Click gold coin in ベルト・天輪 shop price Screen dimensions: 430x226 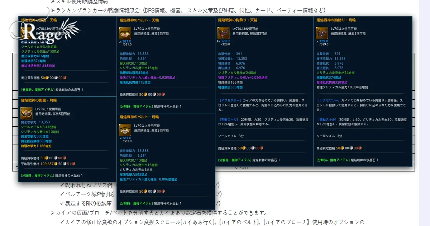pyautogui.click(x=146, y=95)
